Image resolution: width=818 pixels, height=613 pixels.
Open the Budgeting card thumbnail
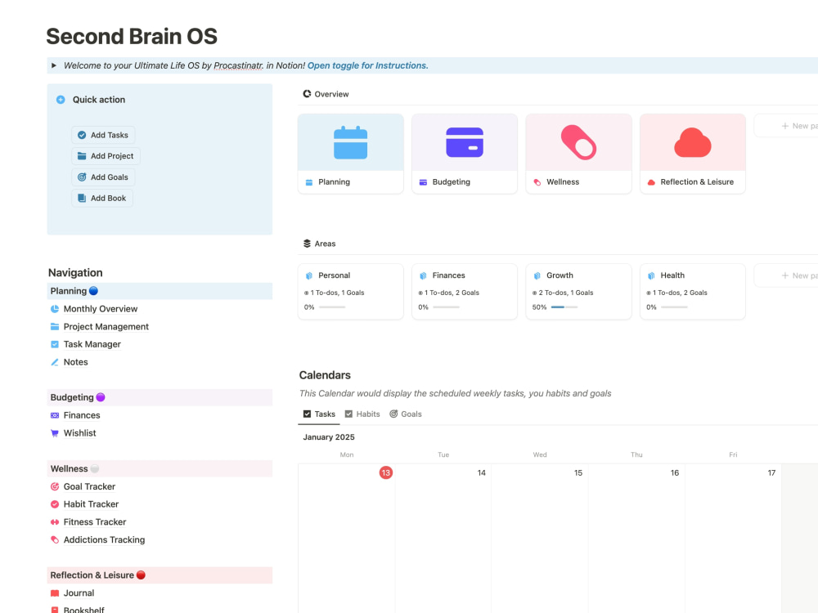[x=465, y=142]
